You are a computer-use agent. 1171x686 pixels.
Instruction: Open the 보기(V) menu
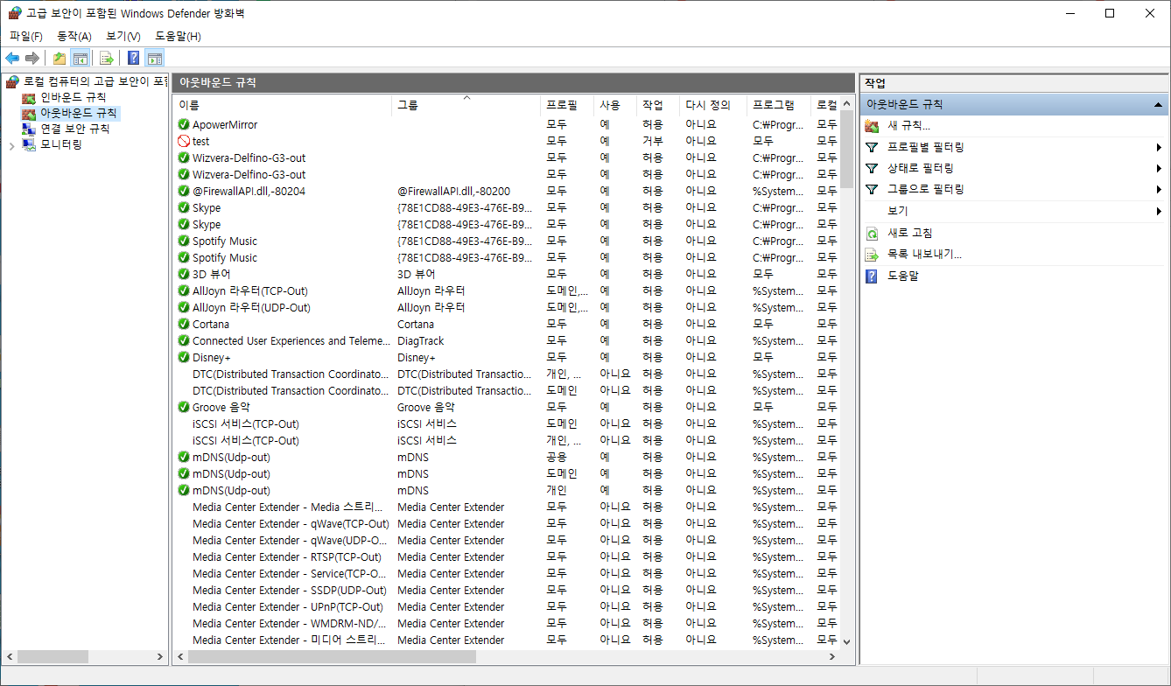point(123,36)
